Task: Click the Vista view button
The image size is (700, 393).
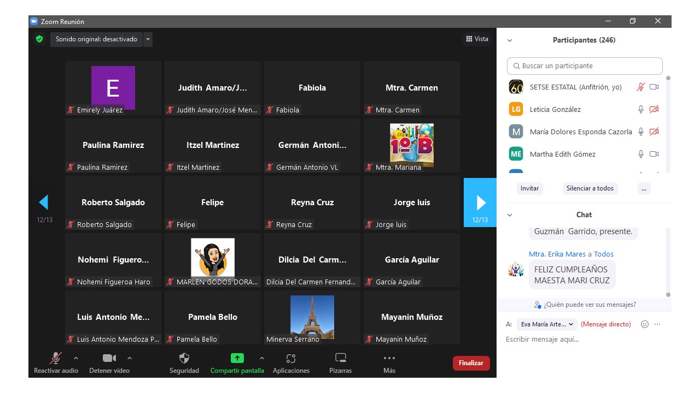Action: [x=477, y=39]
